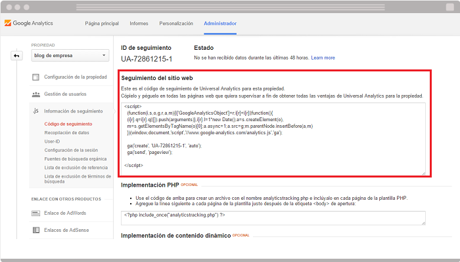Open Enlaces de AdSense
Image resolution: width=460 pixels, height=262 pixels.
pyautogui.click(x=66, y=230)
